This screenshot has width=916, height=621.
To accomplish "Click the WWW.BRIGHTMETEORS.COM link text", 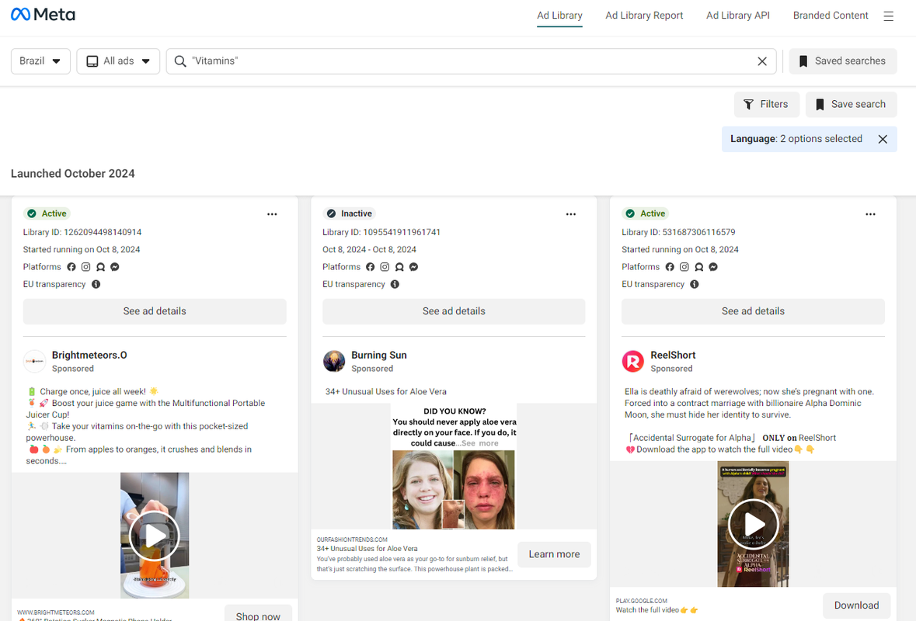I will point(56,612).
